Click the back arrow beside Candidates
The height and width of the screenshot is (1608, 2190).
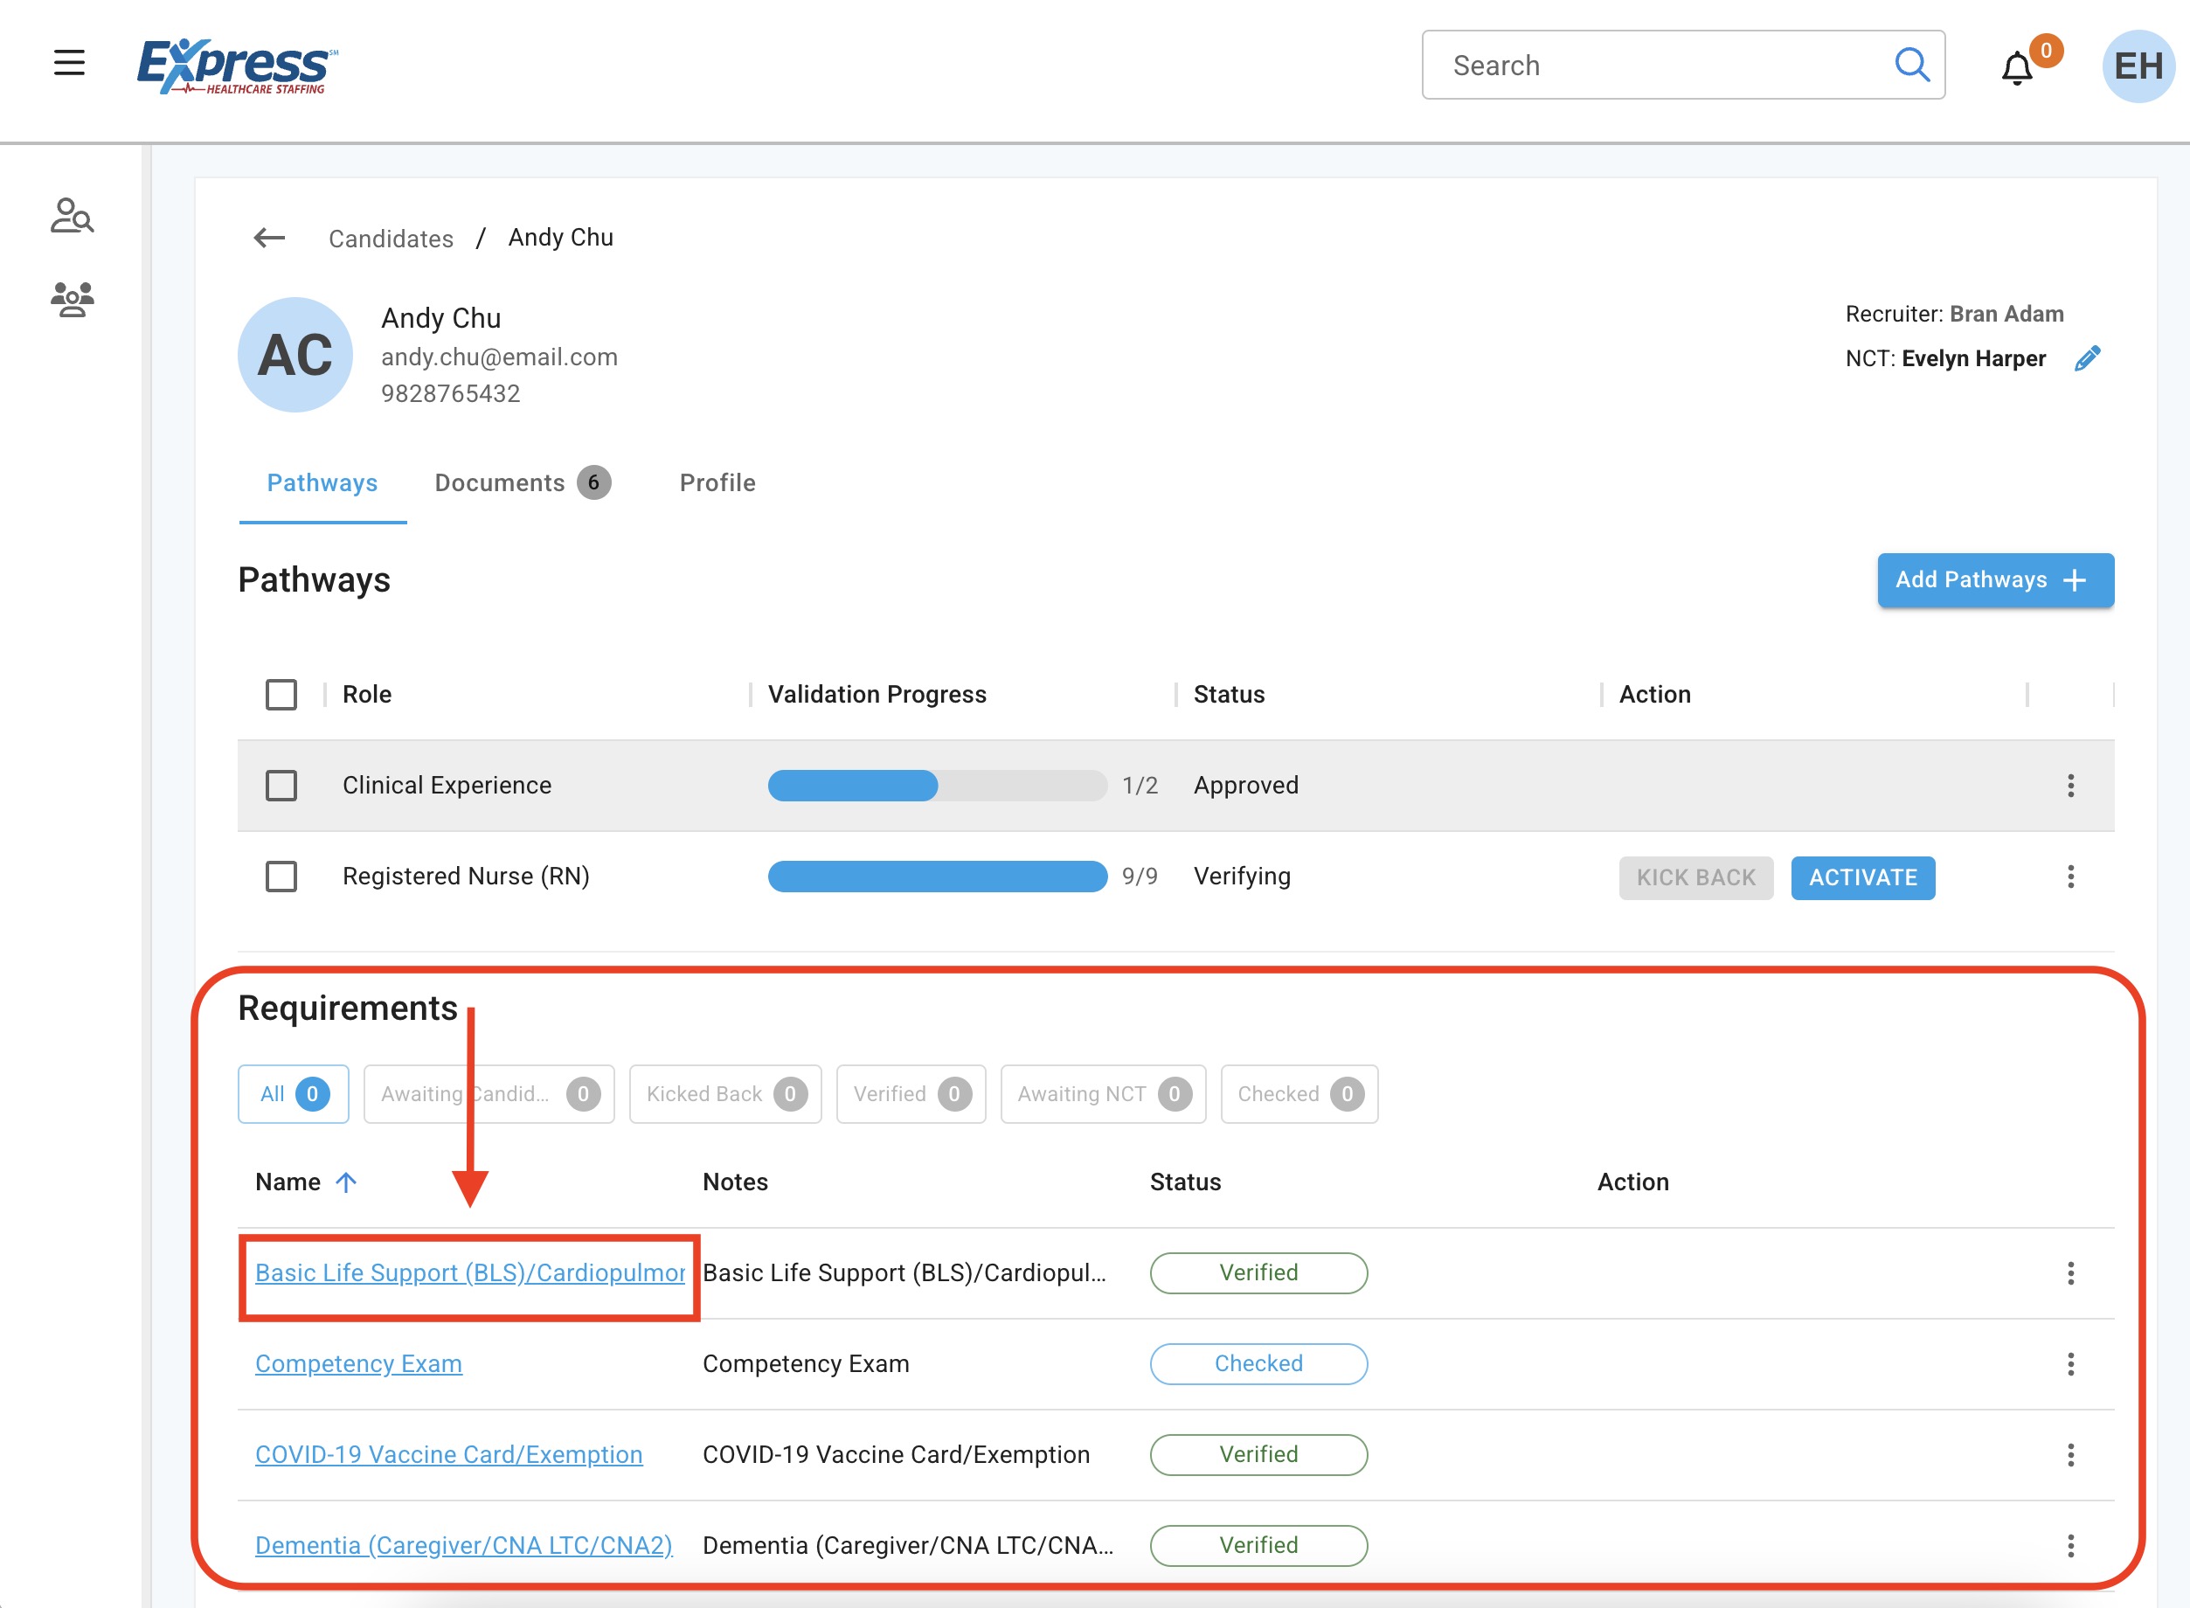click(x=270, y=238)
